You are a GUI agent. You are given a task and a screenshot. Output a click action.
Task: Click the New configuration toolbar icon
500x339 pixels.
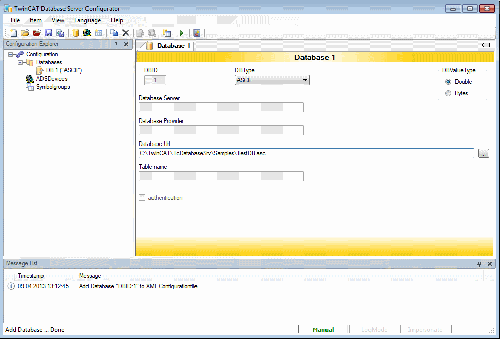[x=13, y=33]
